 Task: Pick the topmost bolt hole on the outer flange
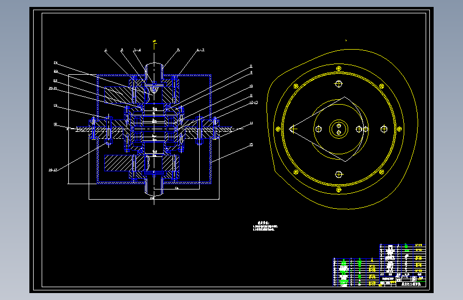click(x=339, y=68)
